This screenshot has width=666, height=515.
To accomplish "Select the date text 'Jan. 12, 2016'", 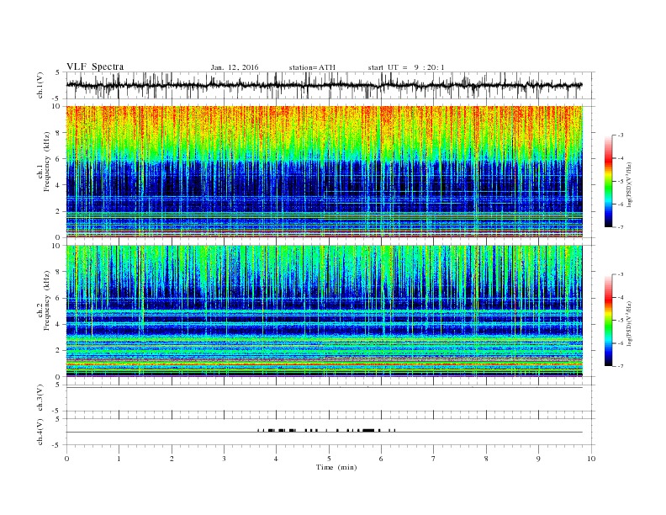I will (x=235, y=67).
